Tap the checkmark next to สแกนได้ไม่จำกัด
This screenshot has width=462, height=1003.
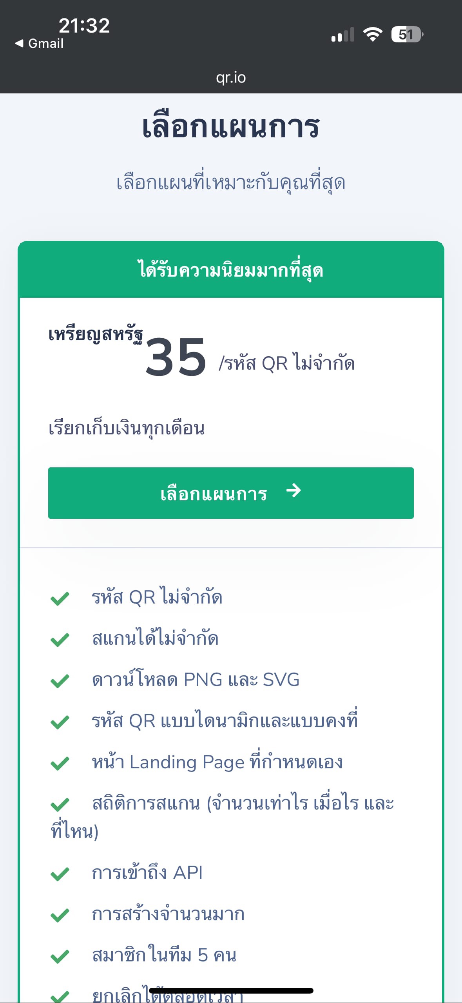tap(60, 640)
